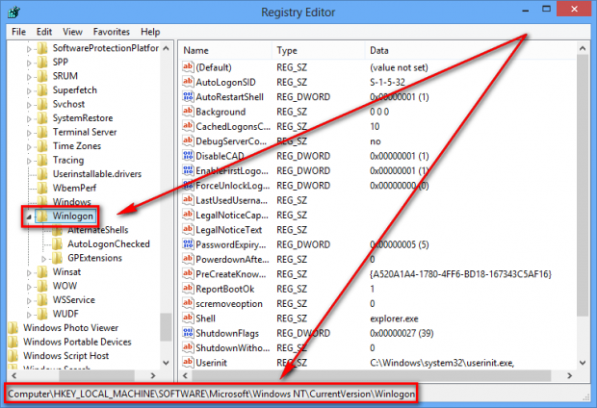Expand the Terminal Server key
The width and height of the screenshot is (597, 408).
coord(29,133)
